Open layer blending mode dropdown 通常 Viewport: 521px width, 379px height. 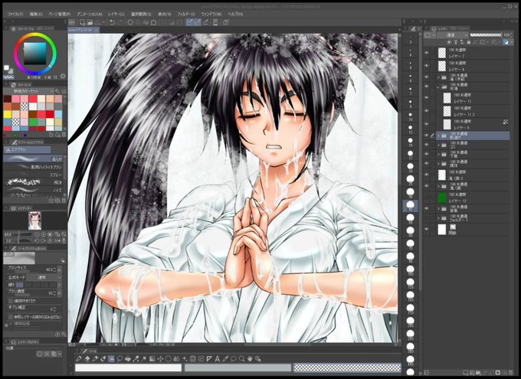click(x=453, y=35)
